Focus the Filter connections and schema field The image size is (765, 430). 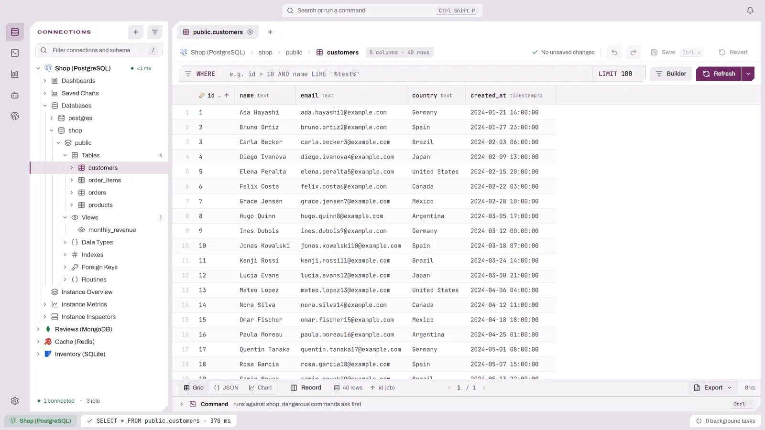[x=99, y=50]
